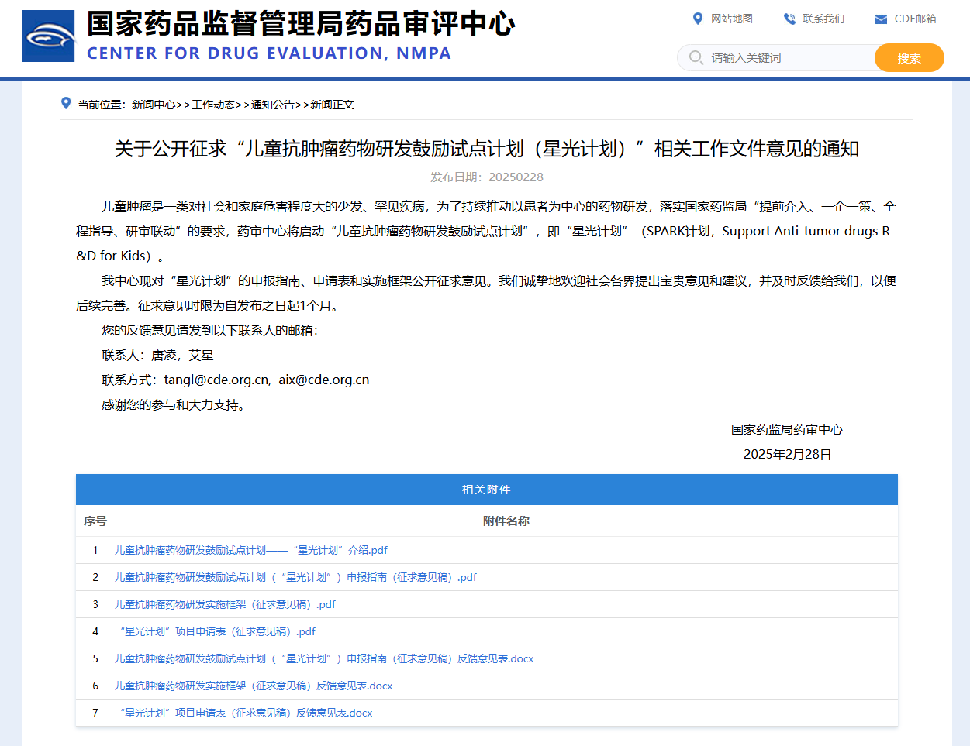
Task: Click the location pin icon in breadcrumb
Action: coord(66,103)
